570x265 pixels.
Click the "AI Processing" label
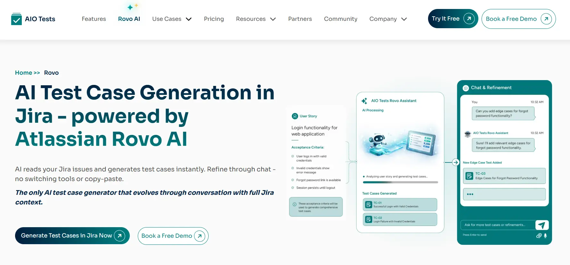[373, 110]
